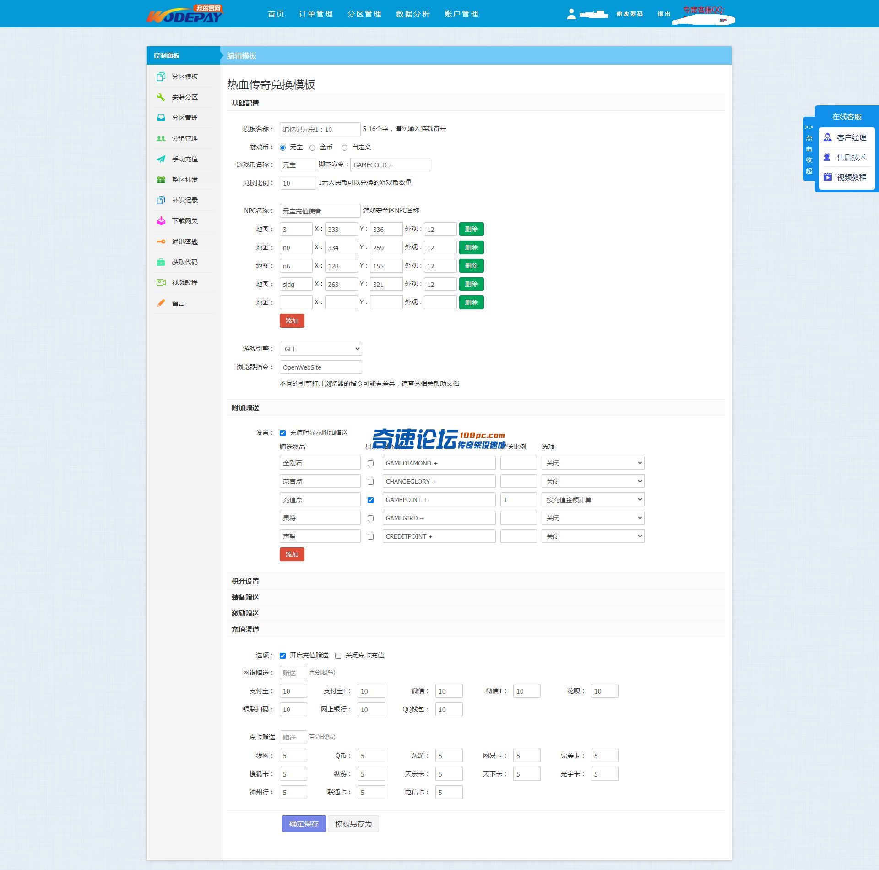879x870 pixels.
Task: Expand the 装备赠送 section
Action: [x=476, y=597]
